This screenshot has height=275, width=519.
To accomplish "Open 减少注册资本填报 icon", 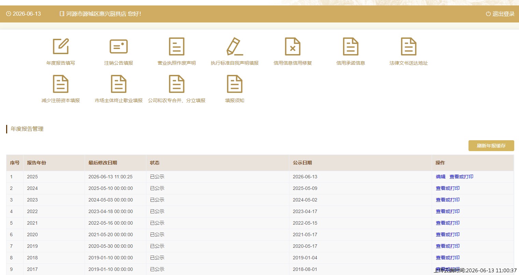I will point(61,84).
